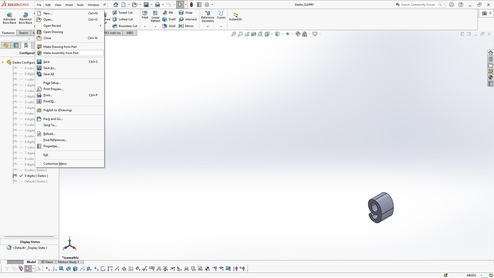The height and width of the screenshot is (278, 494).
Task: Click the Home icon in the top toolbar
Action: tap(116, 5)
